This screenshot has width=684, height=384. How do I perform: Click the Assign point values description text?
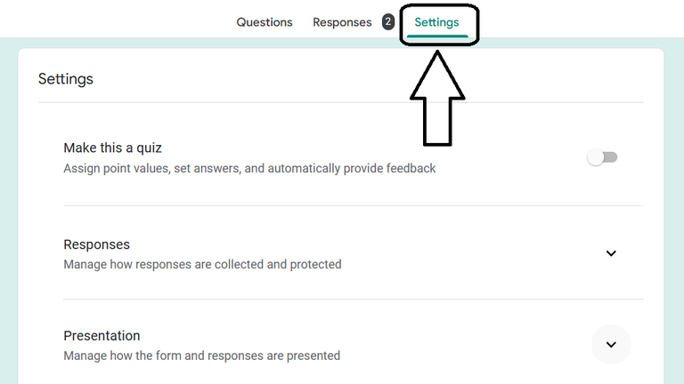(x=249, y=168)
